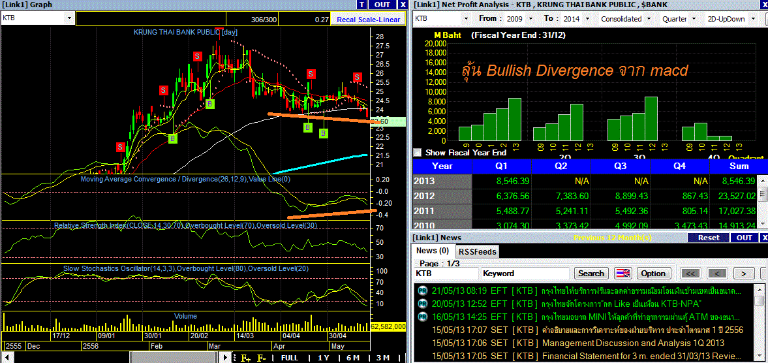Screen dimensions: 768x363
Task: Click the Recal Scale-Linear button
Action: (x=368, y=20)
